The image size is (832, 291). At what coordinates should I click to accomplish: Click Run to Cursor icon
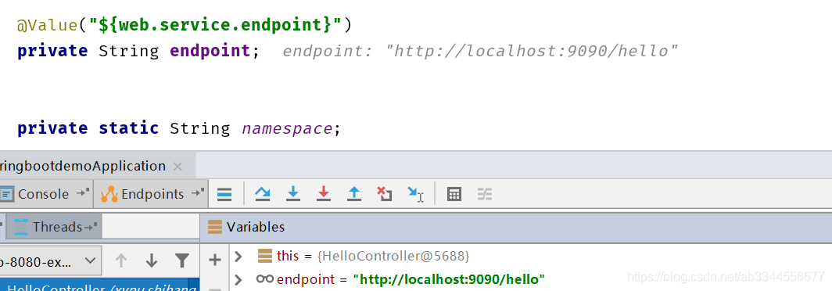(x=415, y=194)
